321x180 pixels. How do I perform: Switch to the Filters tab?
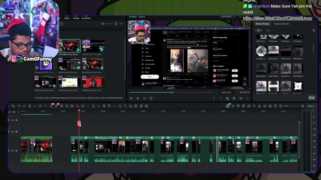tap(67, 18)
